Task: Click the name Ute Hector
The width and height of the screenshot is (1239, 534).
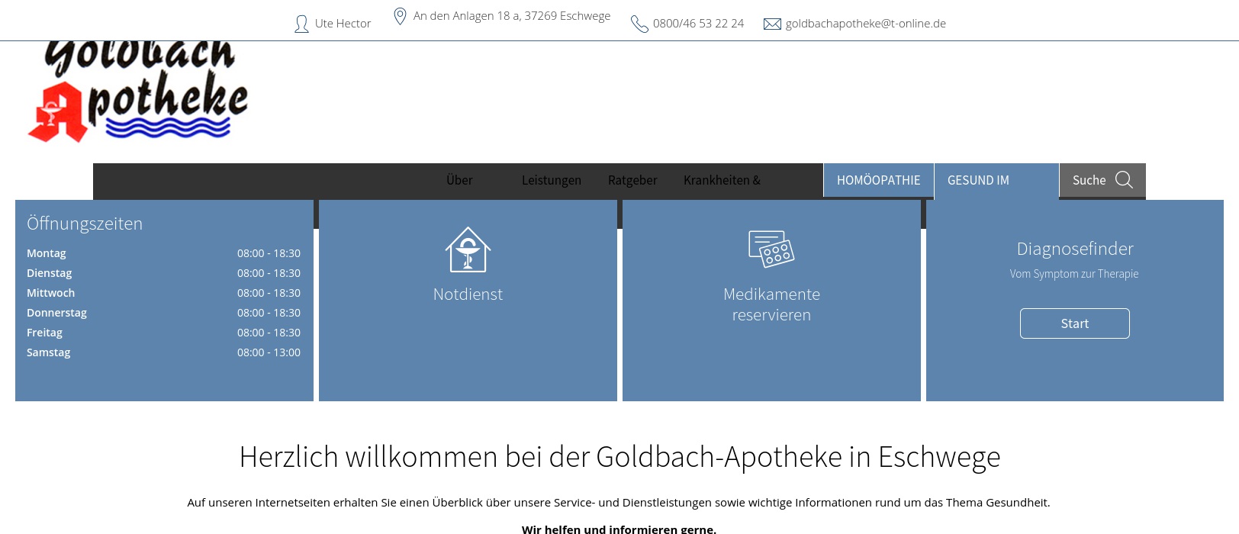Action: click(x=343, y=24)
